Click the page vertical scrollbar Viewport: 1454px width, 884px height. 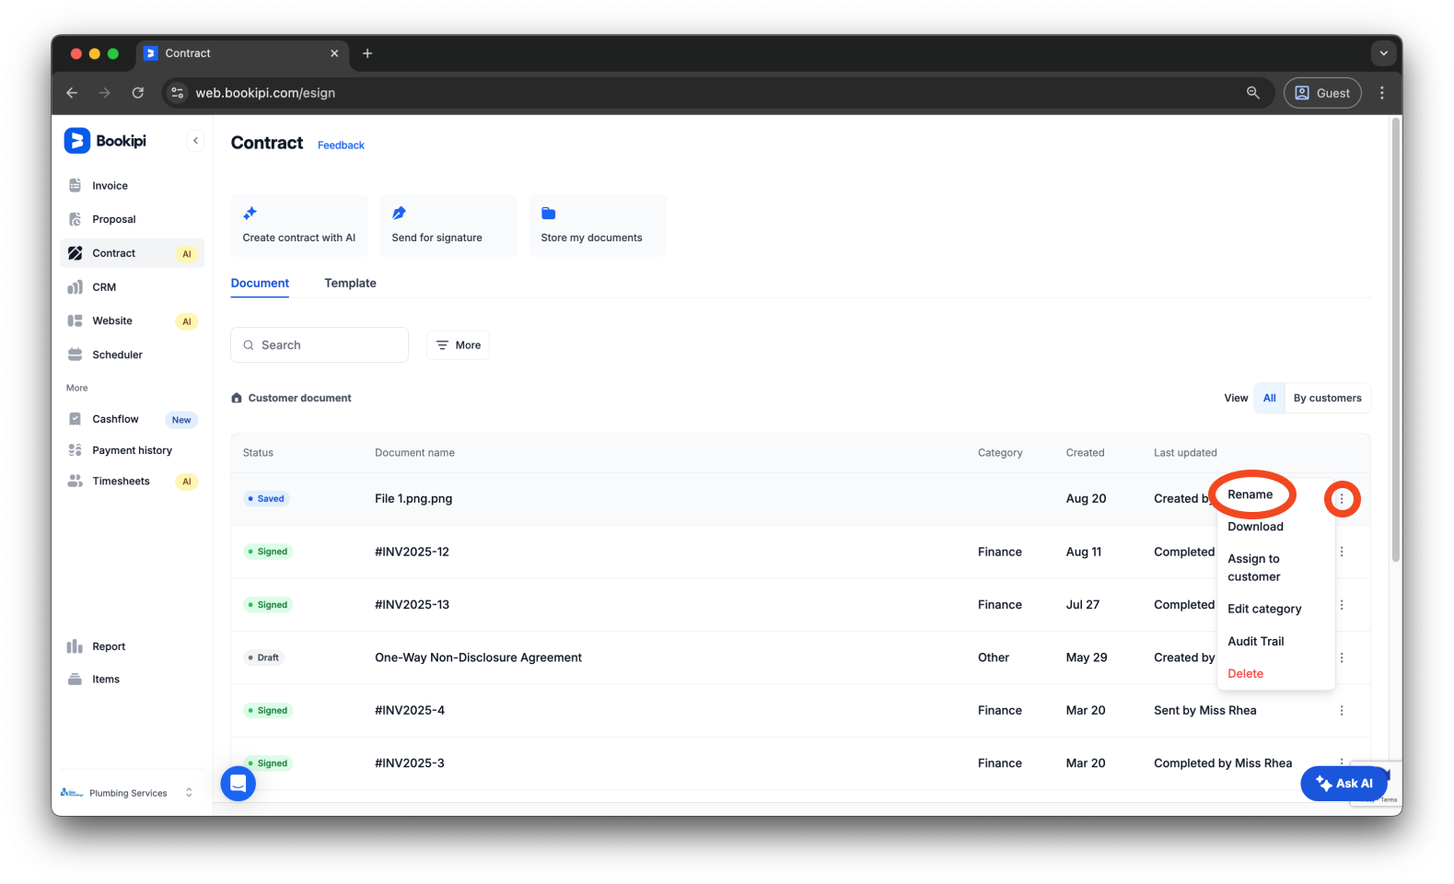point(1396,341)
